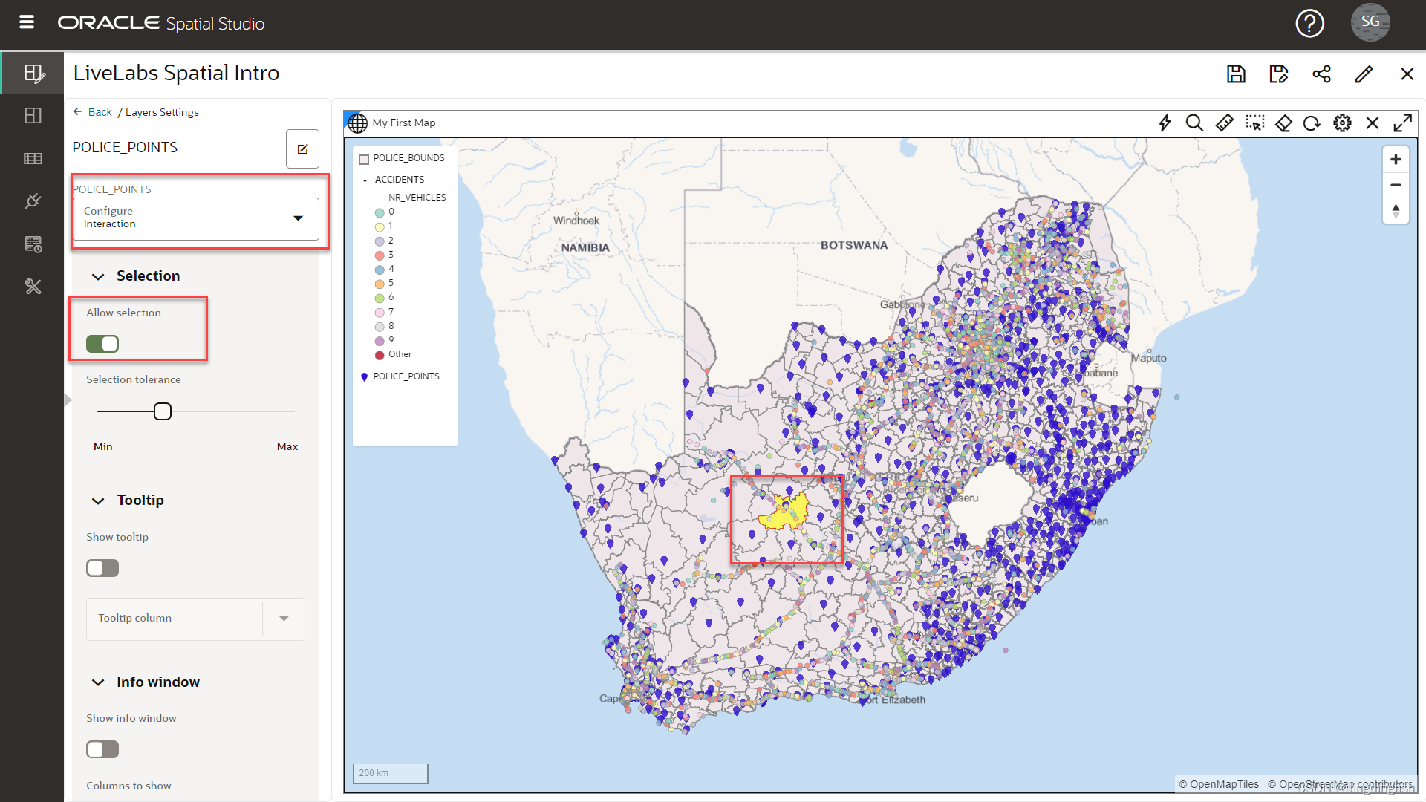Click the Save As icon
This screenshot has height=802, width=1426.
click(x=1278, y=74)
